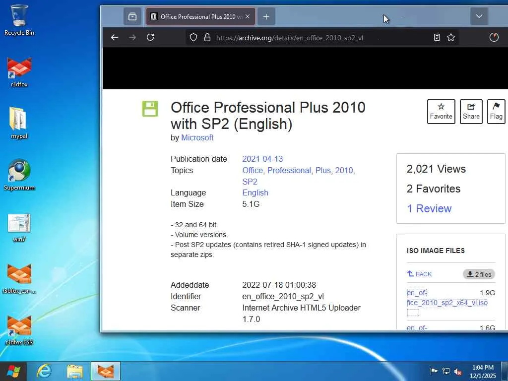Launch the Supermium desktop shortcut

[19, 175]
